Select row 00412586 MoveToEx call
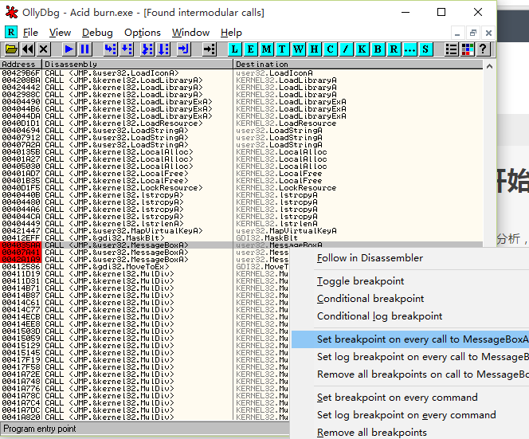The width and height of the screenshot is (529, 439). pos(145,267)
